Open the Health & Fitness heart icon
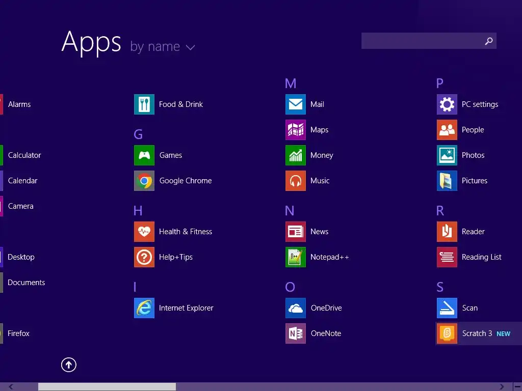 click(144, 232)
